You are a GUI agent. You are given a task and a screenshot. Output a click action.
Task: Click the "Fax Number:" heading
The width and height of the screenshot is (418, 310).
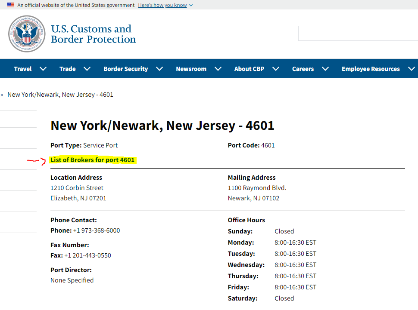pos(69,245)
